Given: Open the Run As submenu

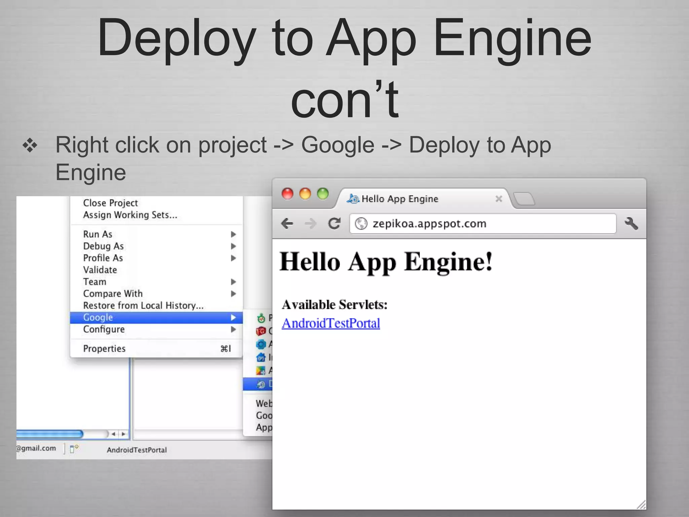Looking at the screenshot, I should 156,234.
